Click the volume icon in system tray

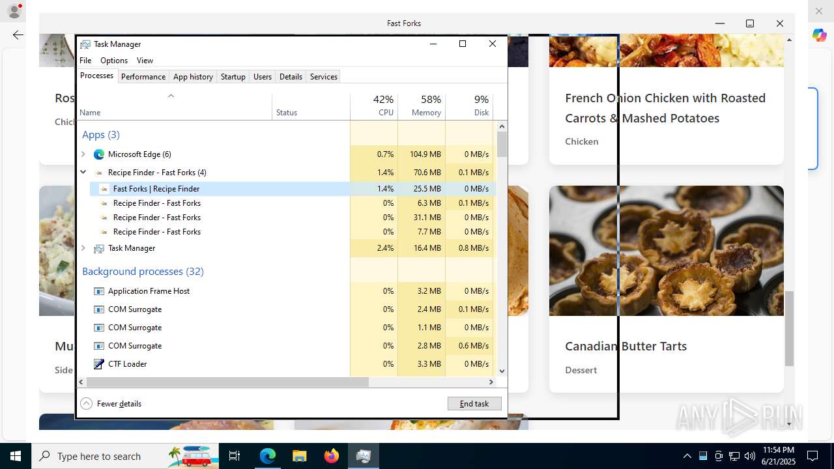(750, 456)
